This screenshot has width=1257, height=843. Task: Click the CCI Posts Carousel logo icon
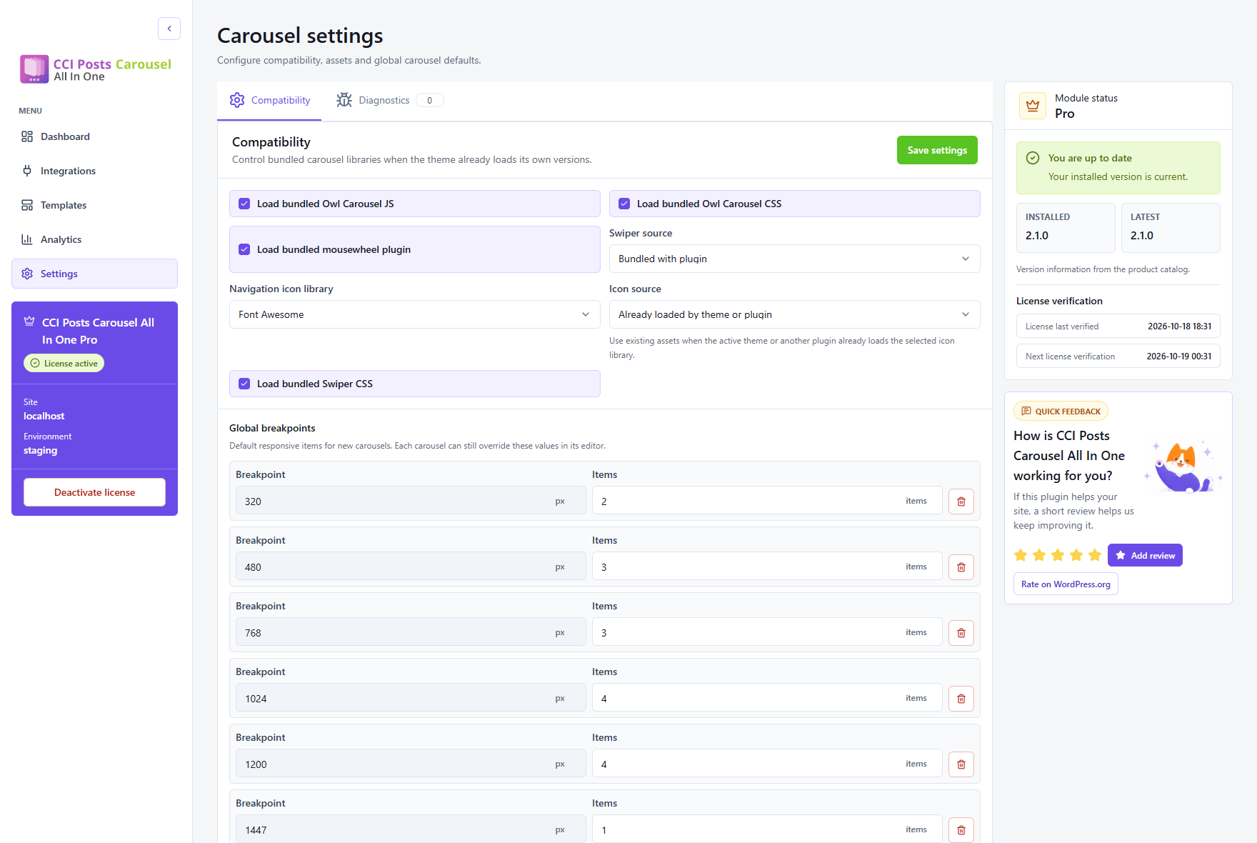pyautogui.click(x=34, y=69)
